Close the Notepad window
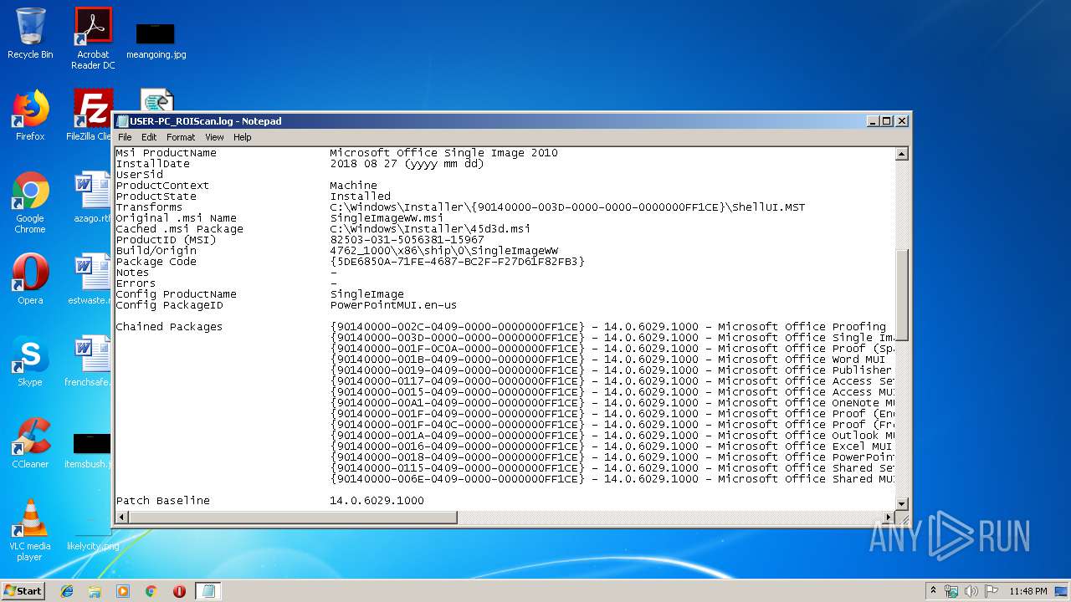 coord(902,121)
